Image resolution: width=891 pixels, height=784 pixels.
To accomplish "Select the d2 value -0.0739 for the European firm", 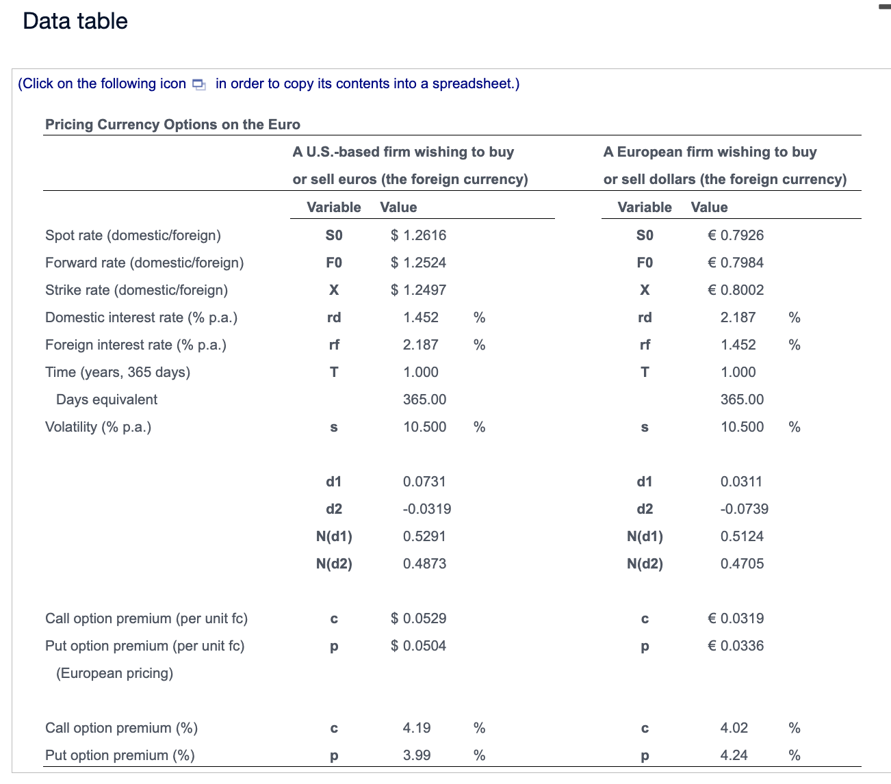I will 745,508.
